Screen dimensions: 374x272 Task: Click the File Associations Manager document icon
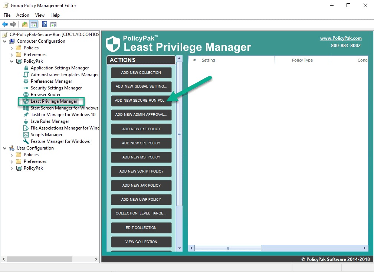pyautogui.click(x=26, y=128)
